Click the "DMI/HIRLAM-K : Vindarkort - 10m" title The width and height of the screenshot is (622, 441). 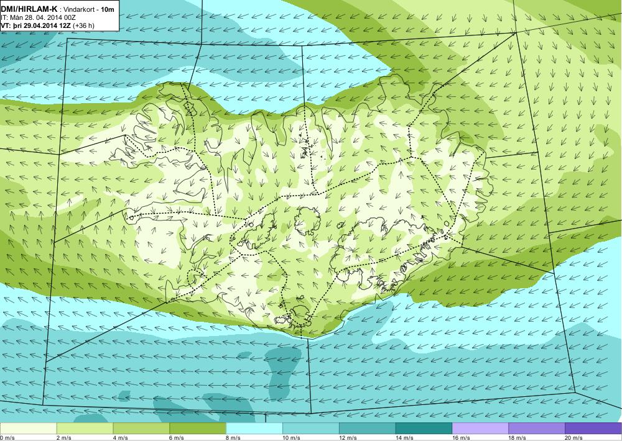pos(57,9)
